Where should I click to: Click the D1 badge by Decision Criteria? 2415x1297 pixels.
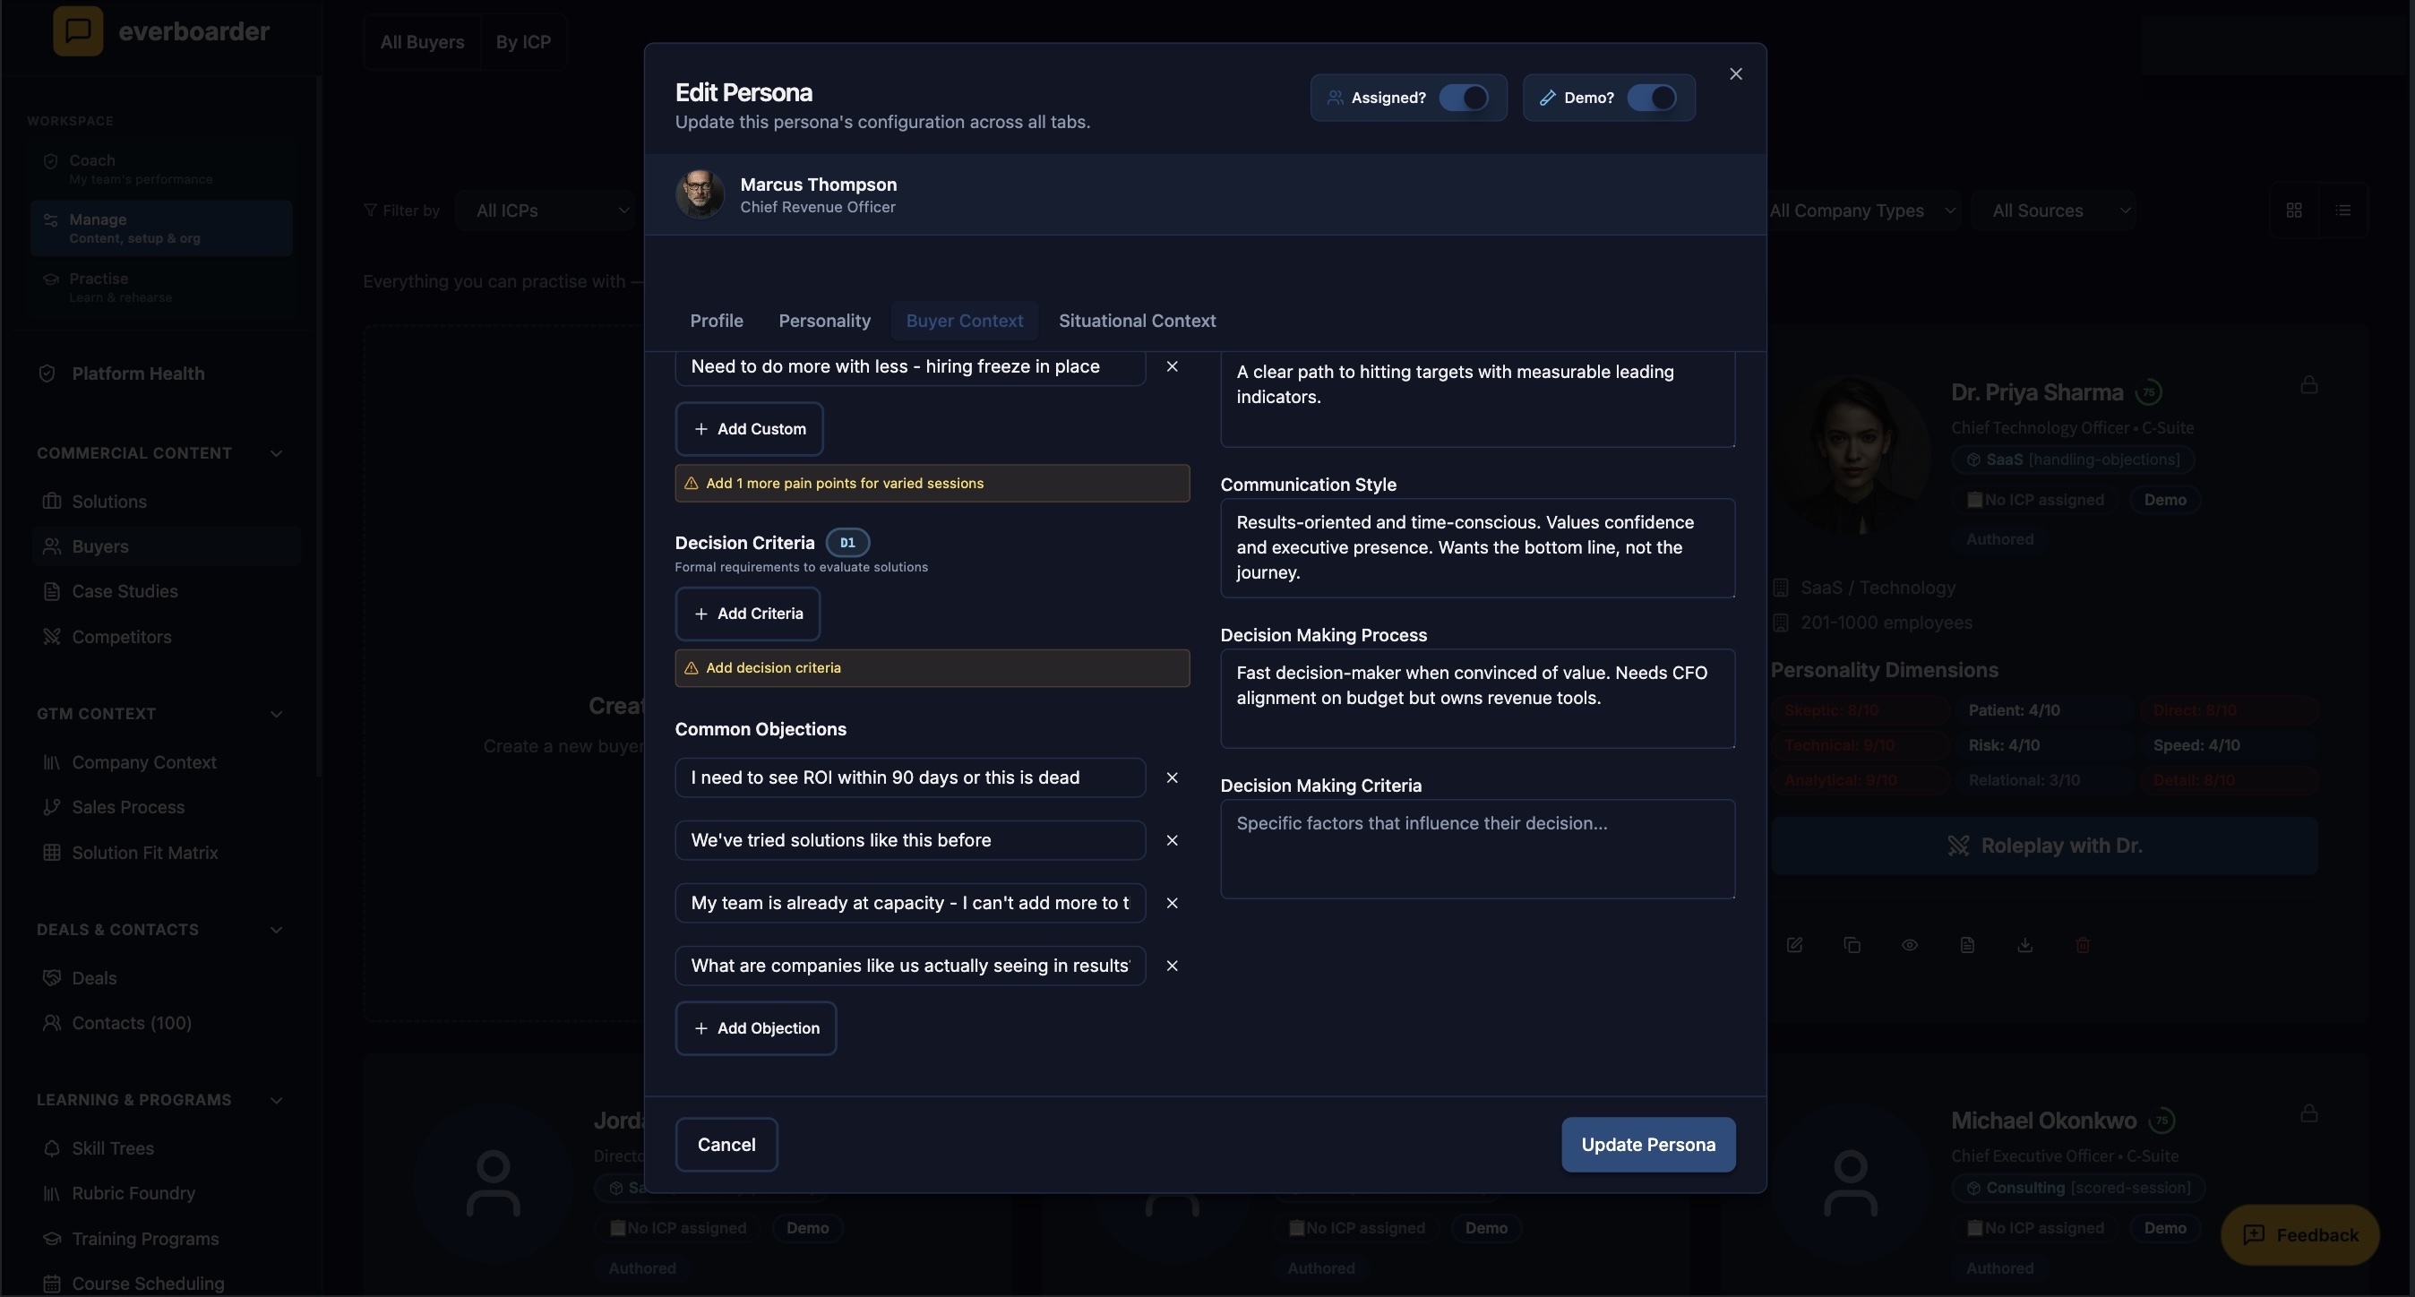click(847, 543)
